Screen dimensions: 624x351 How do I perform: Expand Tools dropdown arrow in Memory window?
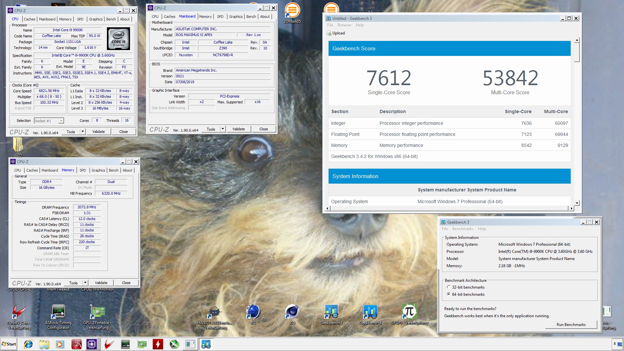85,283
